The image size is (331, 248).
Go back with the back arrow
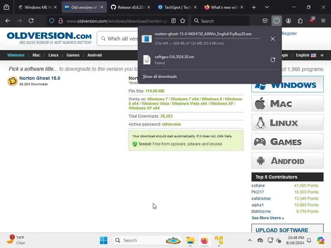click(8, 21)
